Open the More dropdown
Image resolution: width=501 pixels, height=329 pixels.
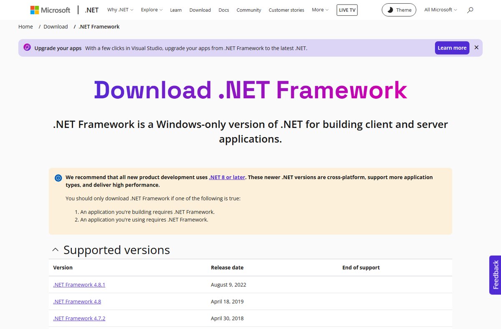point(320,10)
